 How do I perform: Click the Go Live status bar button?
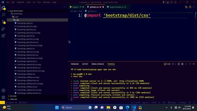click(172, 103)
